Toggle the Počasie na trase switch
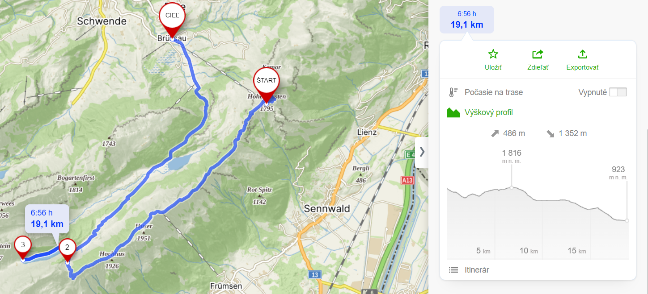 coord(618,92)
